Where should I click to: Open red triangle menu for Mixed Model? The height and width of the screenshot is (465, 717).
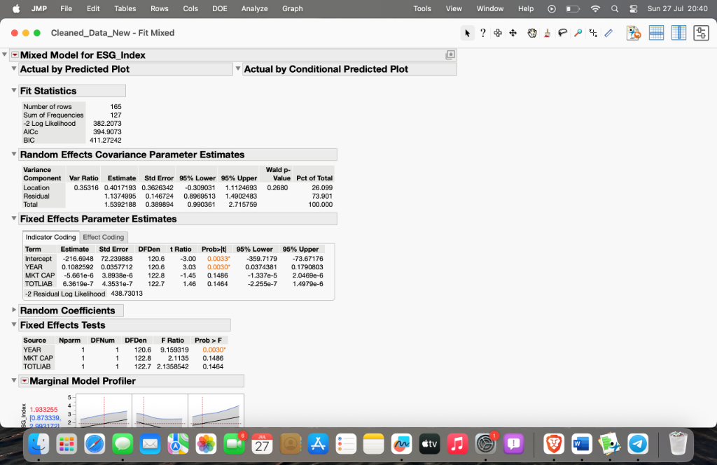click(15, 55)
